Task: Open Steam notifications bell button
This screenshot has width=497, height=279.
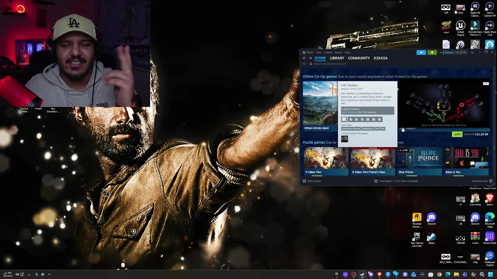Action: pyautogui.click(x=432, y=52)
